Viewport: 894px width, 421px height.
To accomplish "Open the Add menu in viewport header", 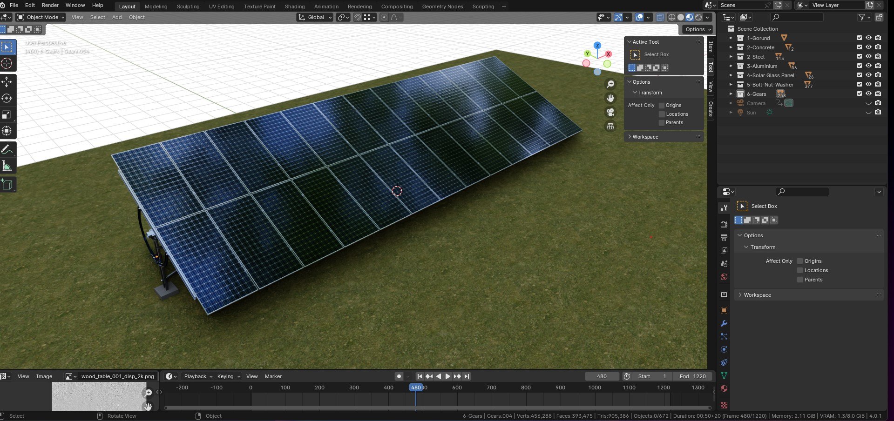I will [x=117, y=17].
